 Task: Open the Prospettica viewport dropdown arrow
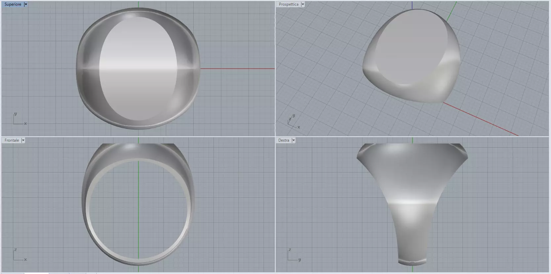coord(303,4)
